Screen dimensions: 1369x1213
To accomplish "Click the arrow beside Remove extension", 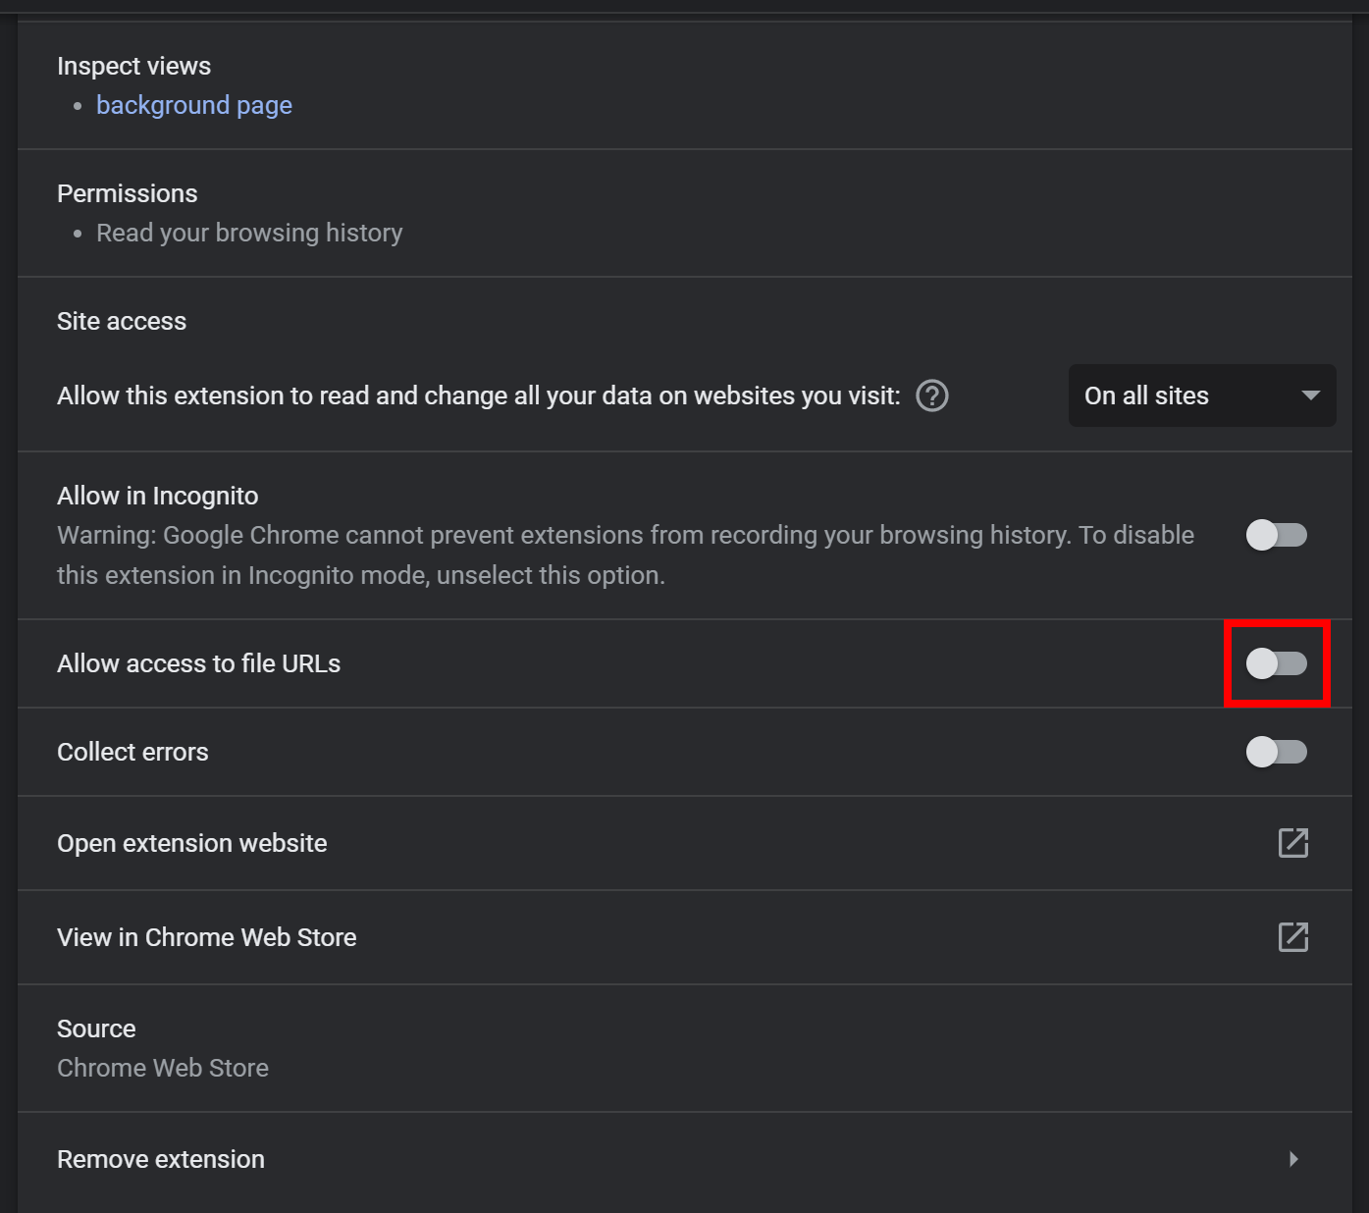I will 1292,1159.
